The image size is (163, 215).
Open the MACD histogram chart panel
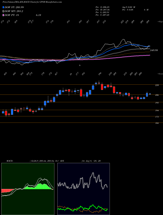[x=28, y=189]
